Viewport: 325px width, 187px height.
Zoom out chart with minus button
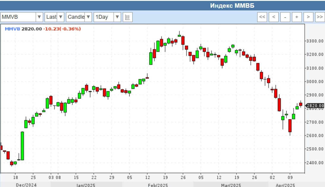[285, 17]
